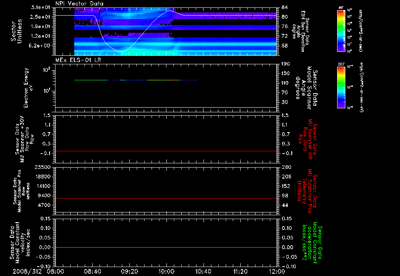This screenshot has width=400, height=276.
Task: Select the "NPI Vector Data" panel title
Action: click(79, 4)
